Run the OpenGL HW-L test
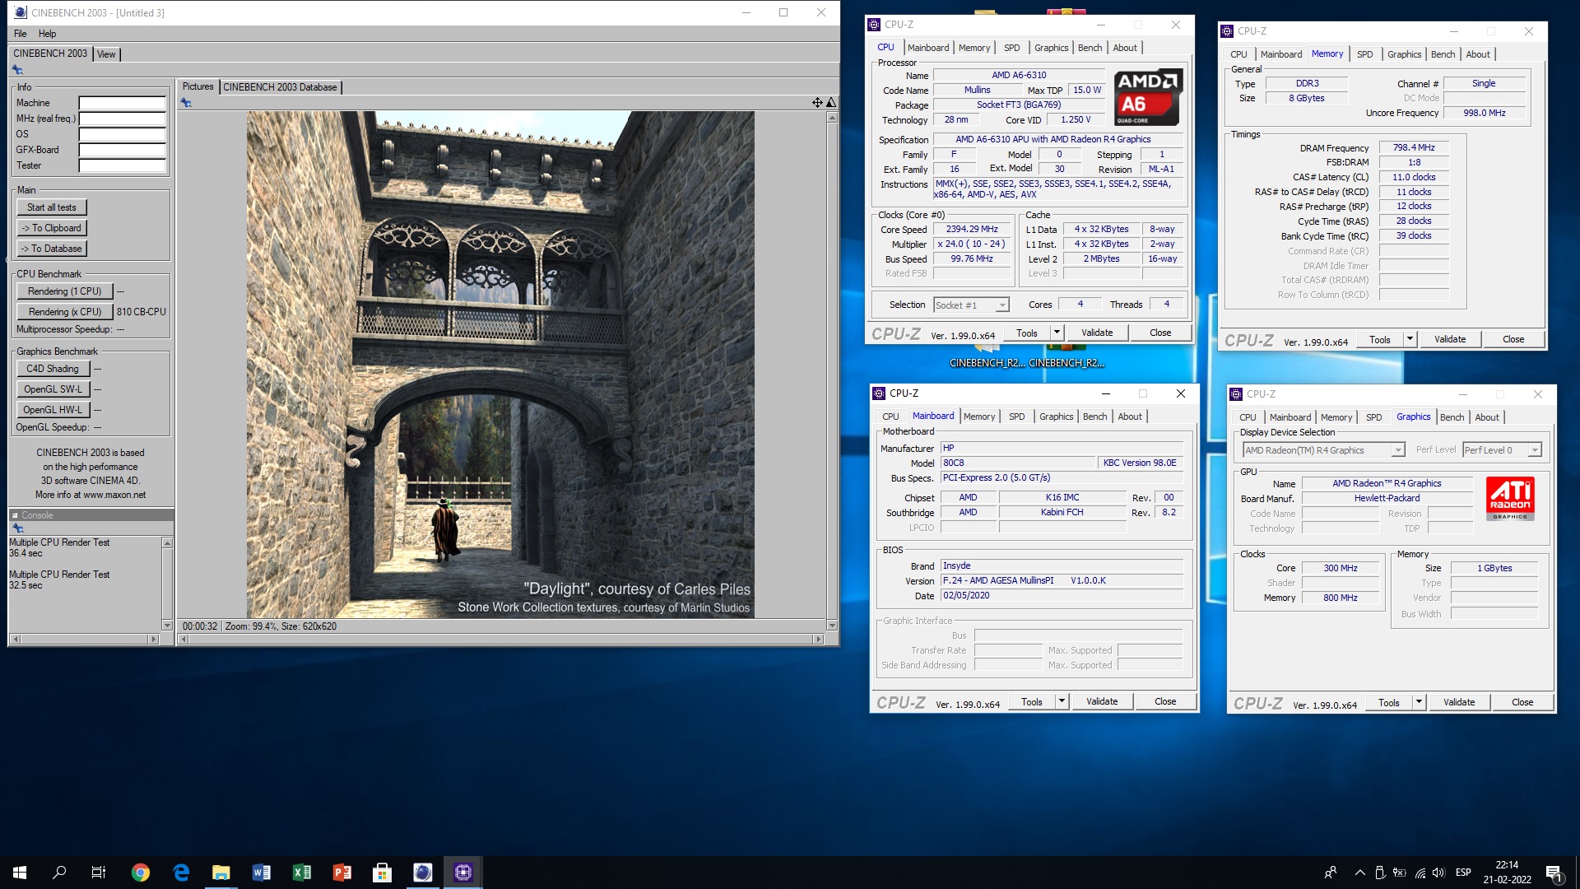Viewport: 1580px width, 889px height. (x=53, y=410)
